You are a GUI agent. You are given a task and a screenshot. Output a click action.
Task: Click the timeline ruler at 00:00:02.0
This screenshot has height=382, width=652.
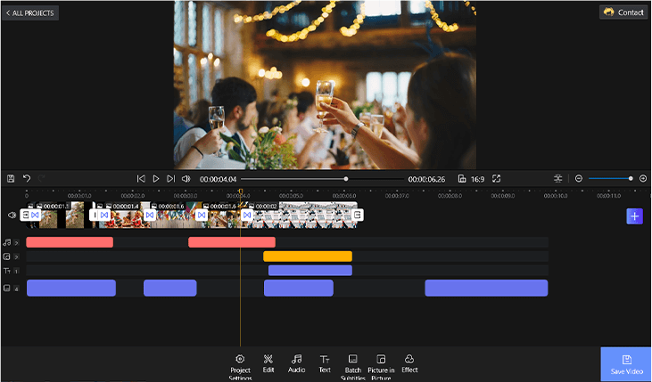tap(133, 196)
